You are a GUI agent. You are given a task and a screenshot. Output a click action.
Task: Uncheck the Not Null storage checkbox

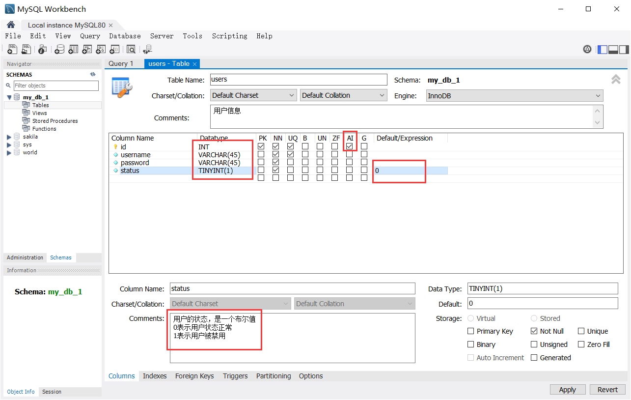pos(534,331)
